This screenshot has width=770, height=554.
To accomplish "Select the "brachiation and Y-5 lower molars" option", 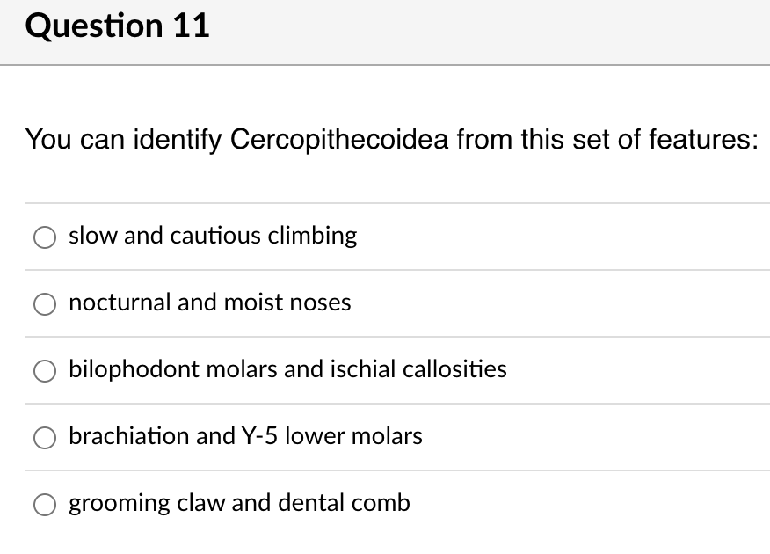I will click(44, 436).
